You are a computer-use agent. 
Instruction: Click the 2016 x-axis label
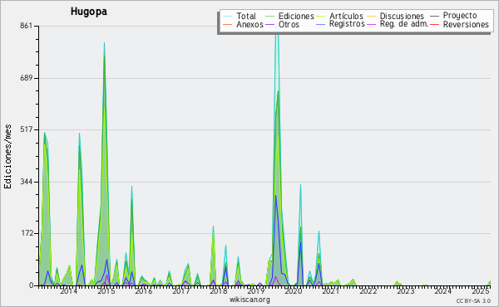144,291
